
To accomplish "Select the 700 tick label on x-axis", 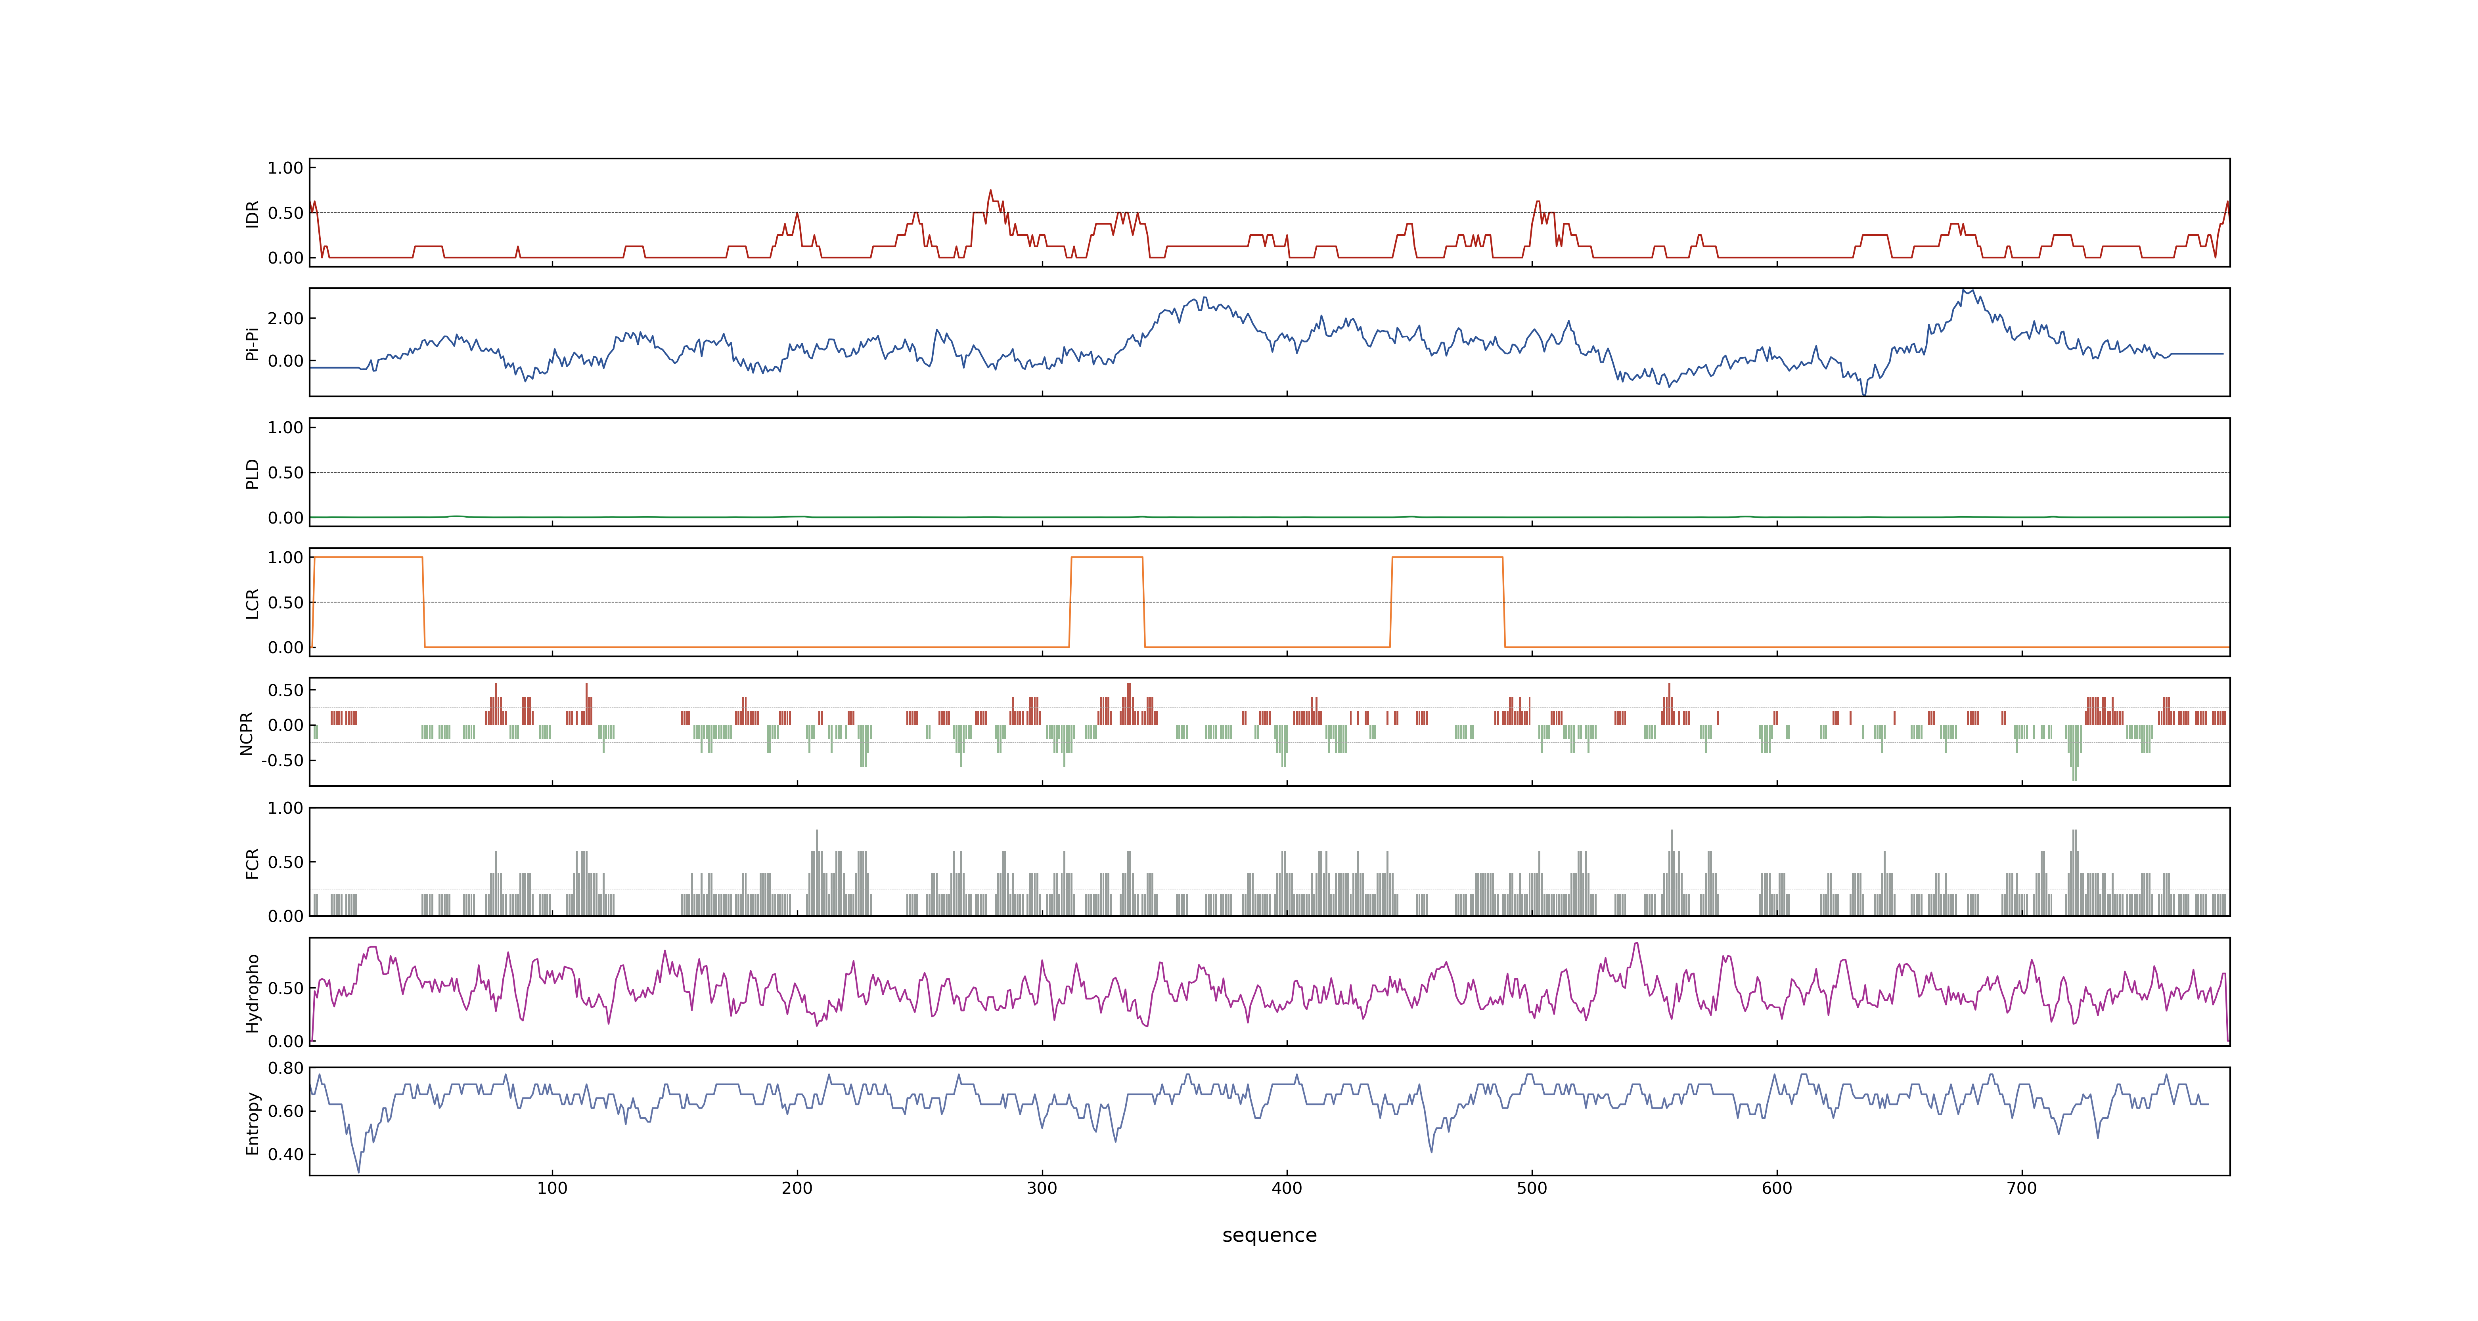I will [x=2022, y=1188].
